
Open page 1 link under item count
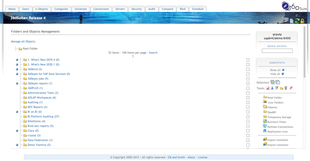[x=133, y=56]
